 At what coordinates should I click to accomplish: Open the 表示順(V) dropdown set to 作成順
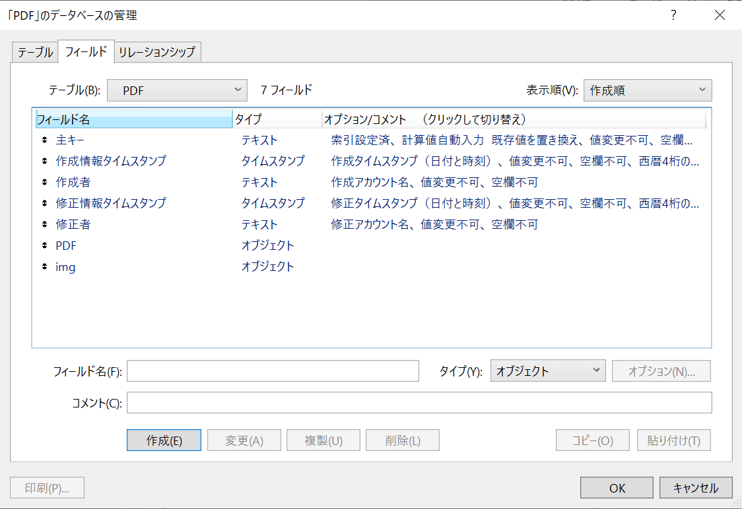point(648,90)
